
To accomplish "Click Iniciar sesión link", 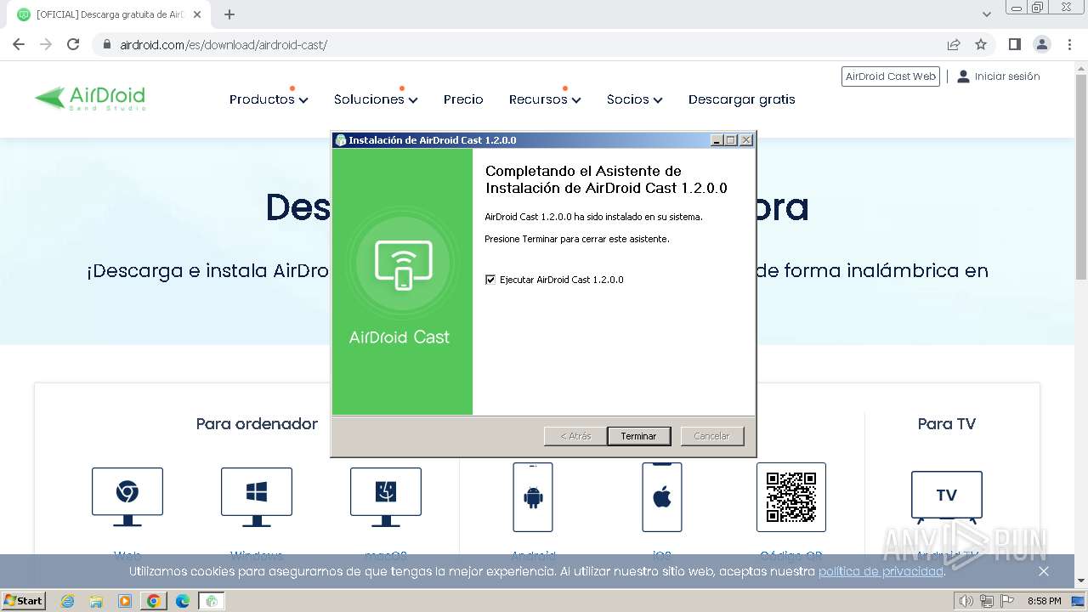I will pos(999,76).
